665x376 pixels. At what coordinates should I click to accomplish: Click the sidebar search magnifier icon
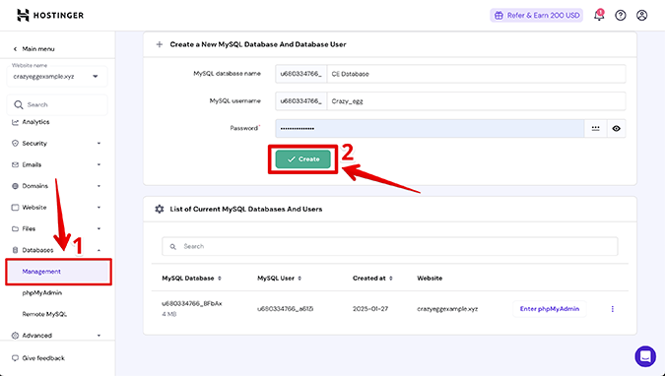pos(19,104)
